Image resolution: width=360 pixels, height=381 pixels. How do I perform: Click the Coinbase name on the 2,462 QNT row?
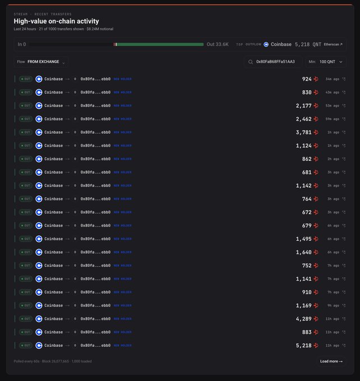tap(53, 119)
